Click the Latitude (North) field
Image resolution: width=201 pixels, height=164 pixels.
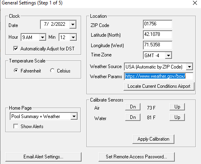(x=157, y=35)
